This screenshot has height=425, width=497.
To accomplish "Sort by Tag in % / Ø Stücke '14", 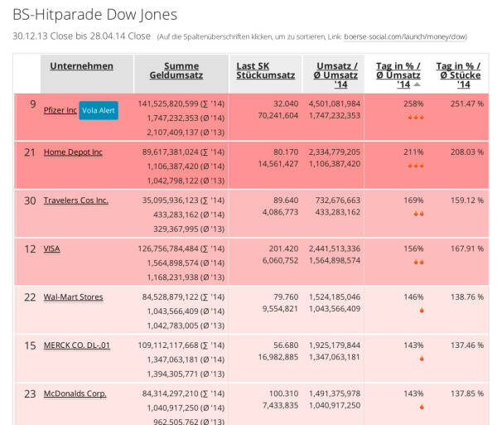I will point(459,75).
